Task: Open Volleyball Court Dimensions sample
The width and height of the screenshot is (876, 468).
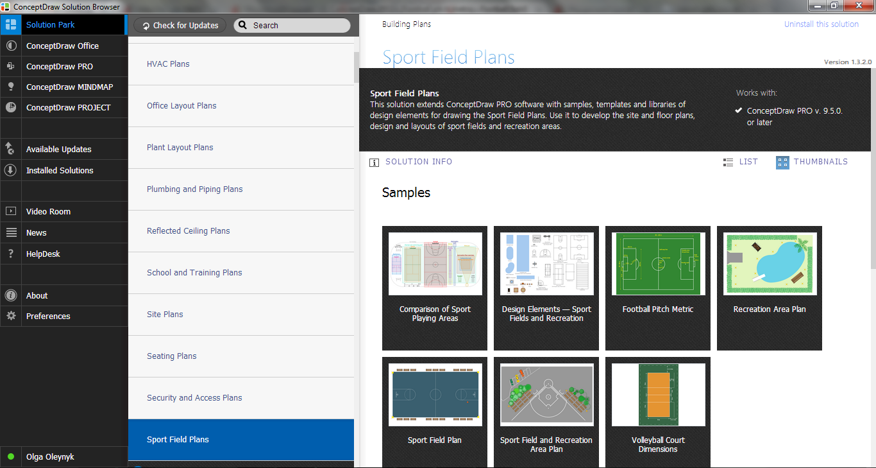Action: 658,412
